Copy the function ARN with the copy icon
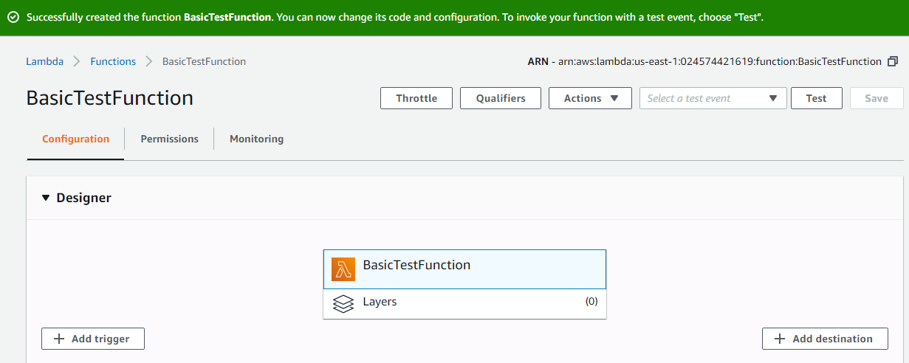This screenshot has width=909, height=363. point(892,61)
